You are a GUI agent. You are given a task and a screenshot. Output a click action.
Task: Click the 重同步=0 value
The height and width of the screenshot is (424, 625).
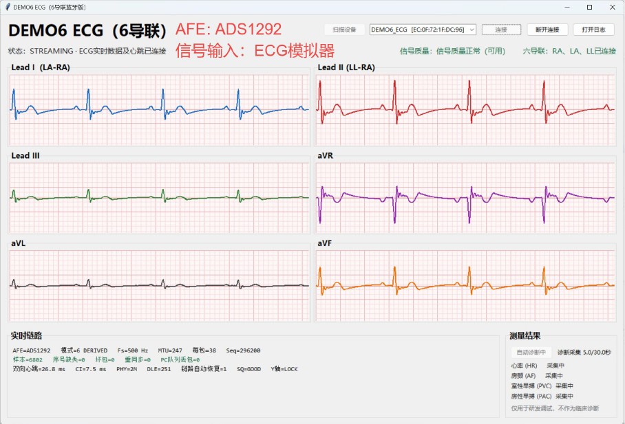coord(138,359)
